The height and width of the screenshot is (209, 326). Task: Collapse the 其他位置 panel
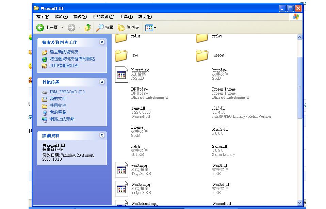[102, 82]
